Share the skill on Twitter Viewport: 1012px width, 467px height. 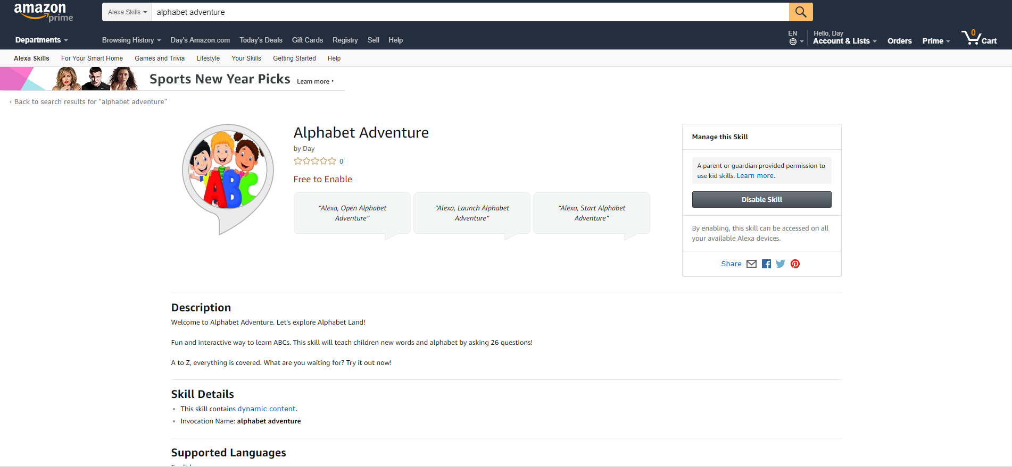pos(781,264)
